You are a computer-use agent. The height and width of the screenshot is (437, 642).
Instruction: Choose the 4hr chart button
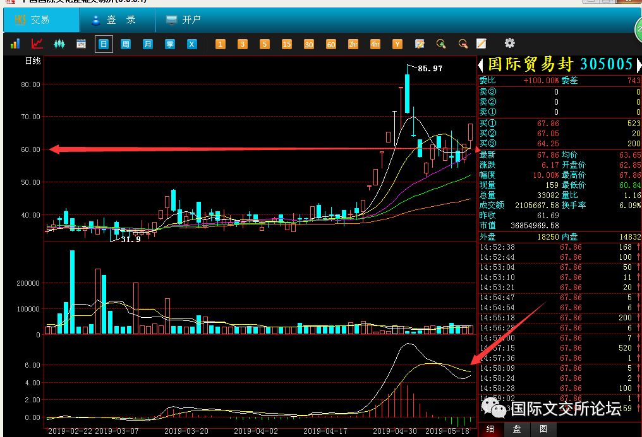point(375,44)
